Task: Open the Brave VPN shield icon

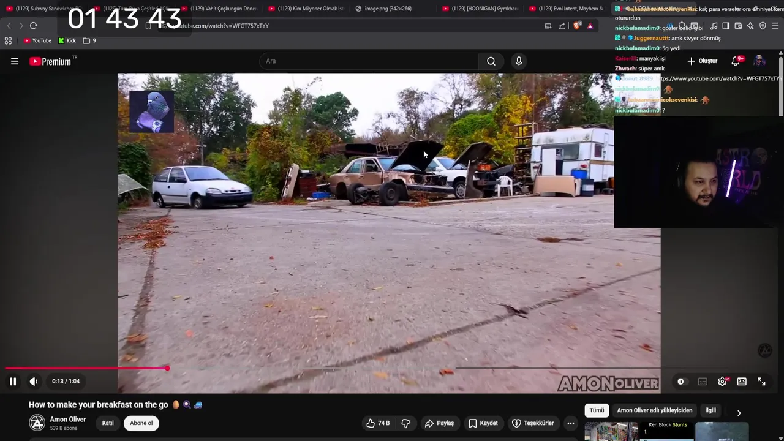Action: [x=763, y=26]
